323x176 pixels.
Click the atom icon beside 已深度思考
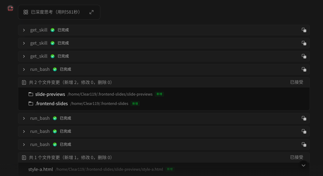(x=26, y=12)
